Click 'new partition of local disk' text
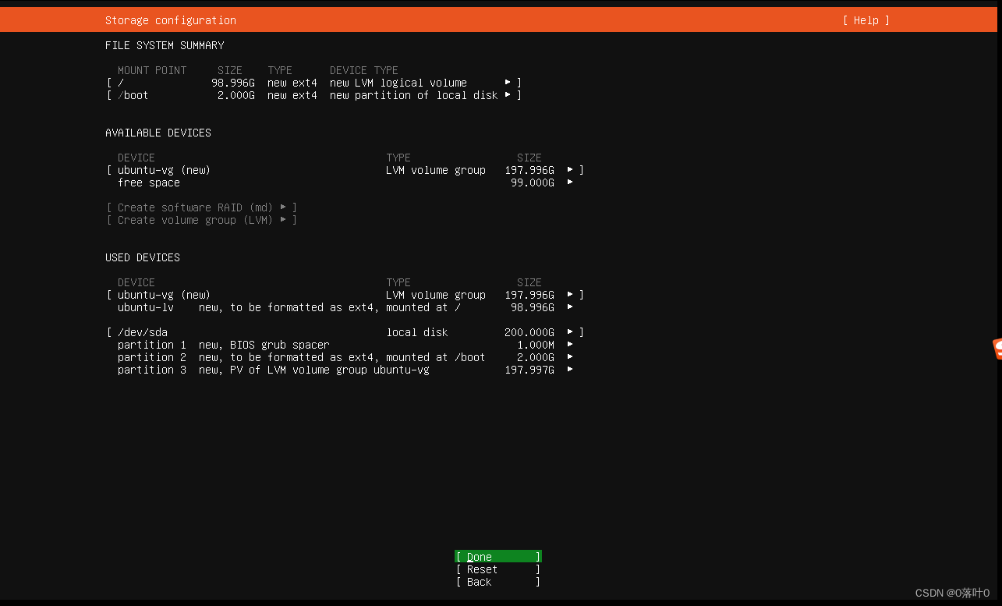Viewport: 1002px width, 606px height. click(x=414, y=95)
